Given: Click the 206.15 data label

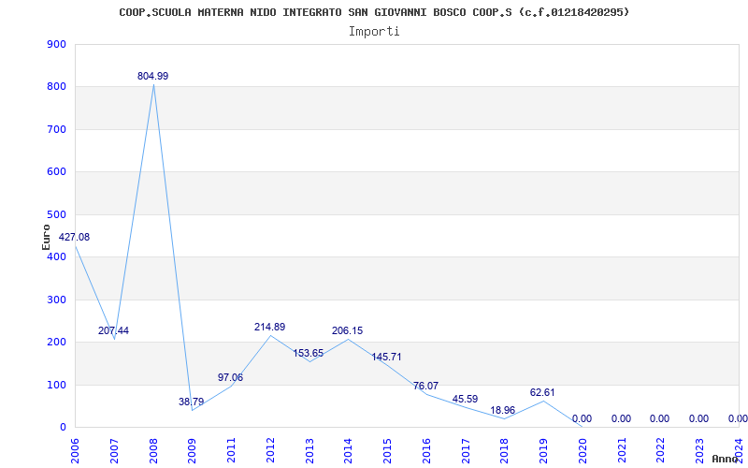Looking at the screenshot, I should (x=347, y=330).
